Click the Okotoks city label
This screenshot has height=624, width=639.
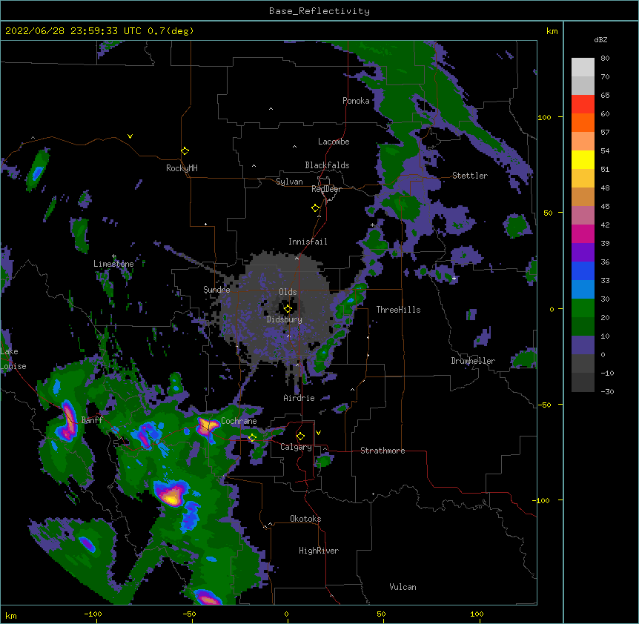(x=305, y=519)
